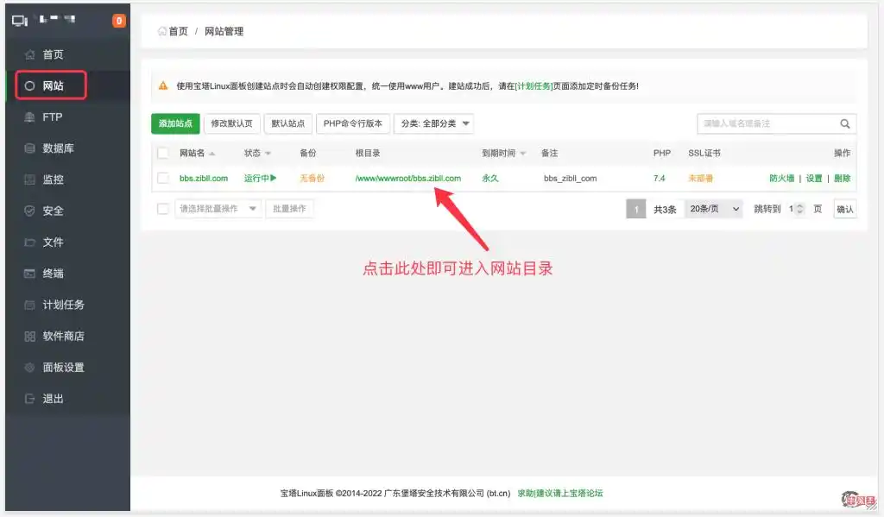Open the files folder icon
The width and height of the screenshot is (884, 517).
29,243
